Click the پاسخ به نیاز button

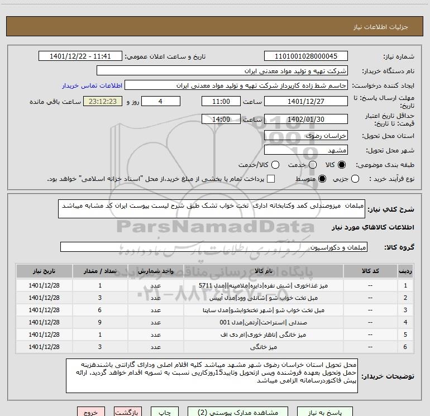(325, 412)
